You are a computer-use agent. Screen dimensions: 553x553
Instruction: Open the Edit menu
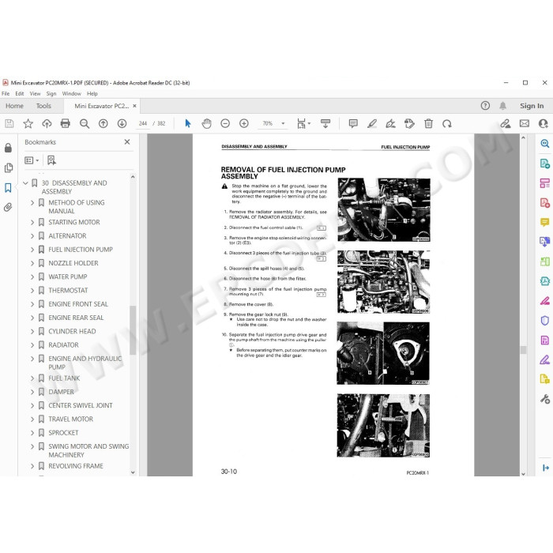pyautogui.click(x=20, y=94)
